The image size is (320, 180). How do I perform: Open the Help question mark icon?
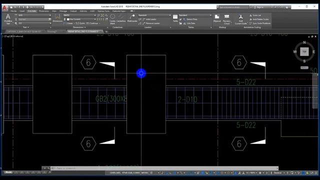(287, 7)
